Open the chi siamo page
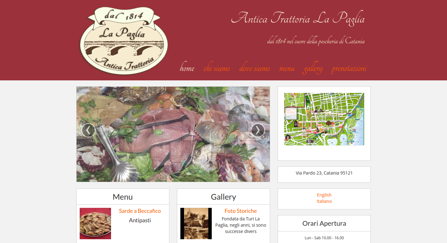This screenshot has width=447, height=243. coord(217,68)
